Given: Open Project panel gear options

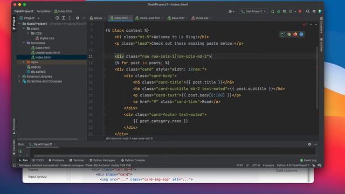Looking at the screenshot, I should (78, 18).
